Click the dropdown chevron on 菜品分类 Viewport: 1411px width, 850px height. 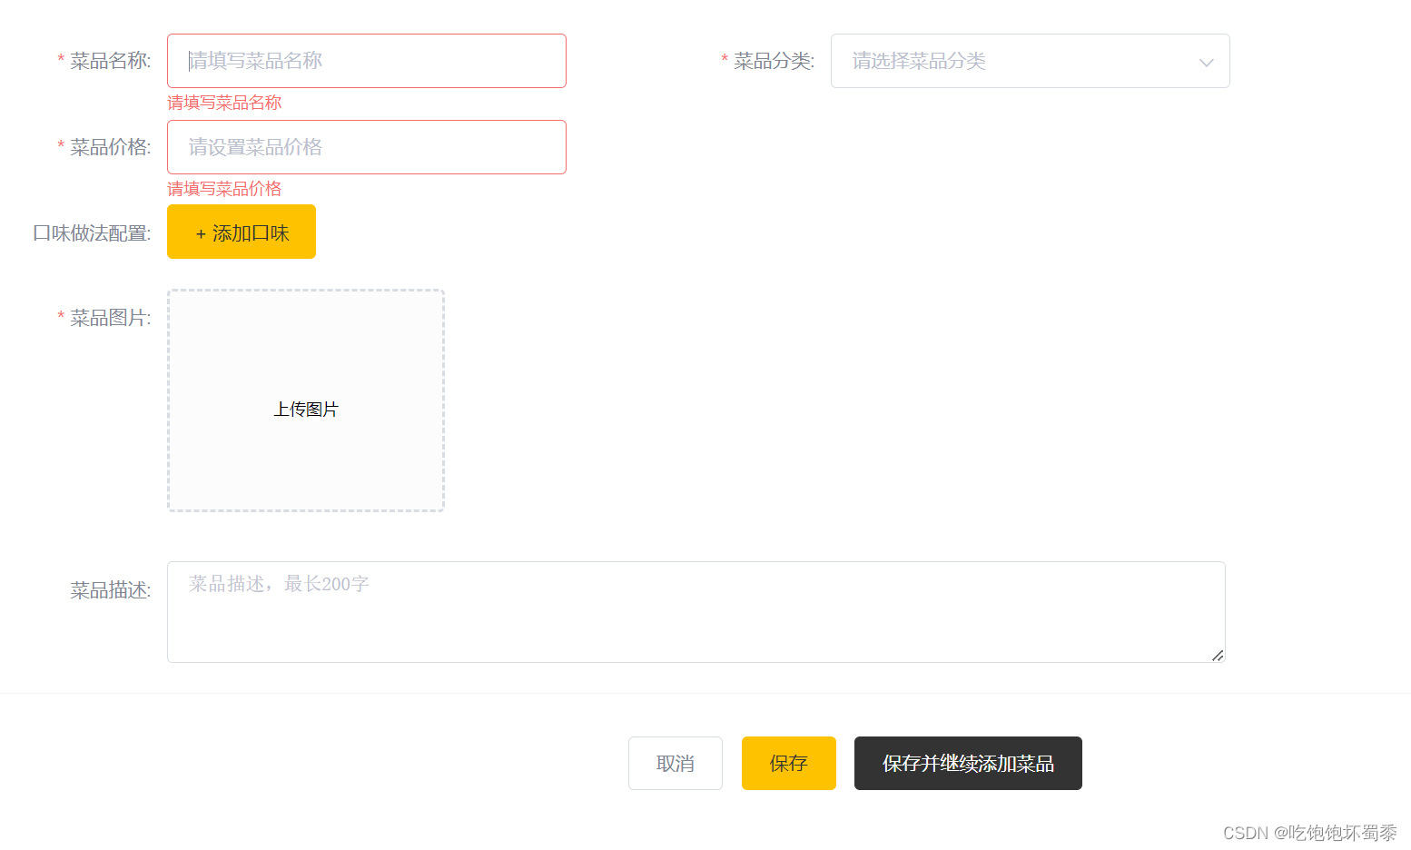click(x=1206, y=61)
